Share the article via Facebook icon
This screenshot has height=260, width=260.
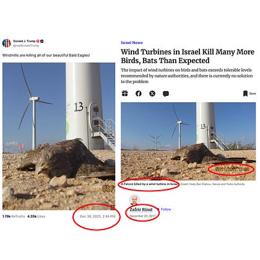coord(139,93)
